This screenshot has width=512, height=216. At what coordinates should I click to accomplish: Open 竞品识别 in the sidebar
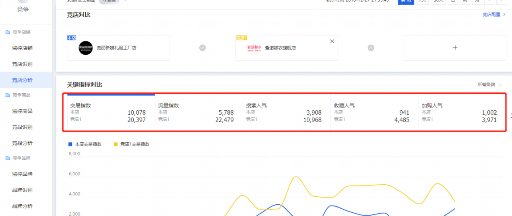(x=22, y=127)
